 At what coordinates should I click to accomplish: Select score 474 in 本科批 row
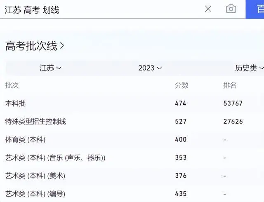(181, 103)
